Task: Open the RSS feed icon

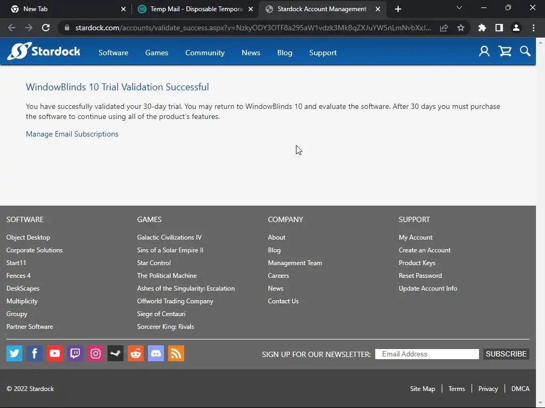Action: (176, 353)
